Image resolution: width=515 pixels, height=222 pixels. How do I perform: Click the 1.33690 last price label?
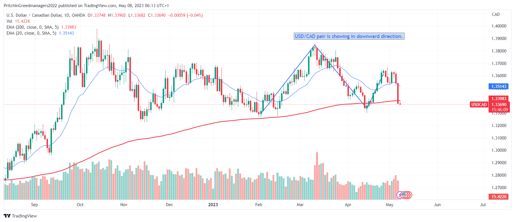(x=499, y=105)
